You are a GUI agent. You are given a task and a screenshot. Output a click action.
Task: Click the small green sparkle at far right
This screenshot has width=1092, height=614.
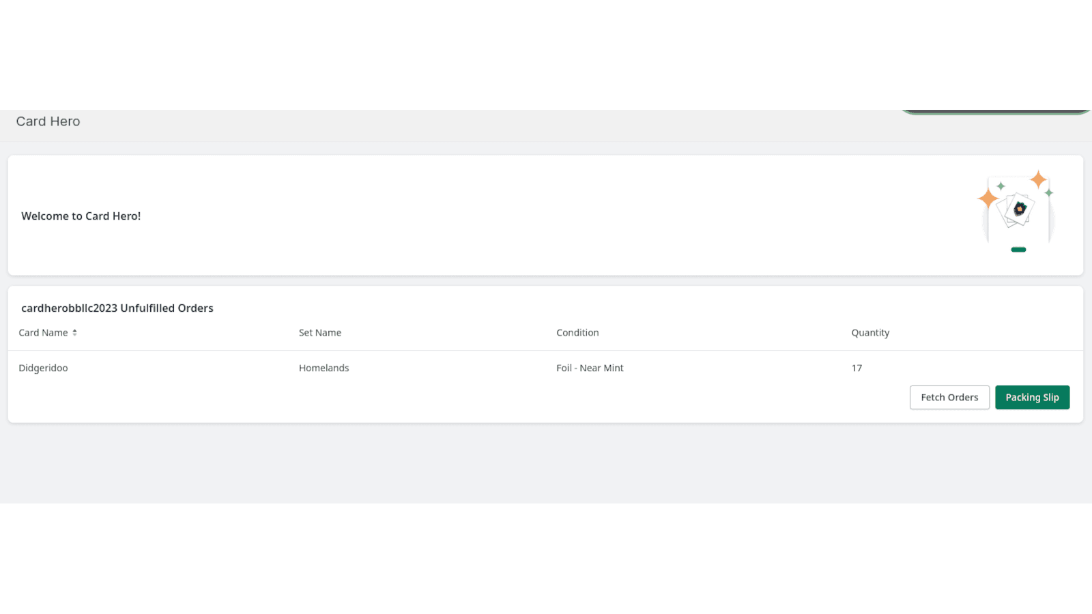coord(1049,193)
